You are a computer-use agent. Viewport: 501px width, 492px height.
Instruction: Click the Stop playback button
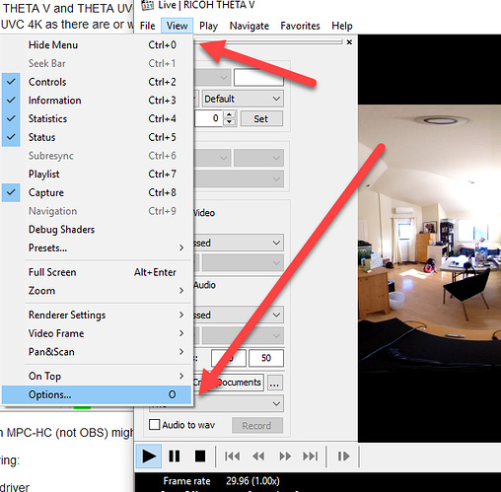[x=200, y=457]
